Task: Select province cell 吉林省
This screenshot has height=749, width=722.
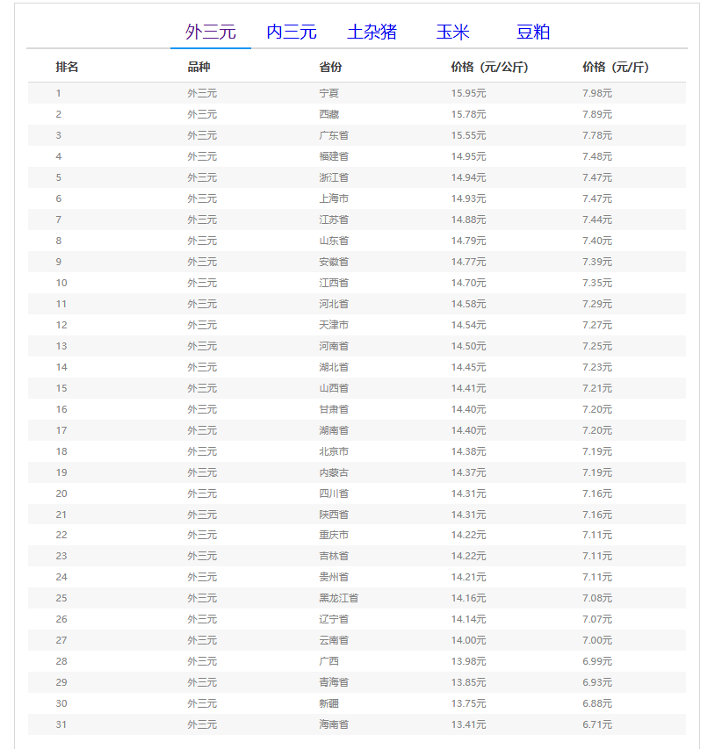Action: coord(334,556)
